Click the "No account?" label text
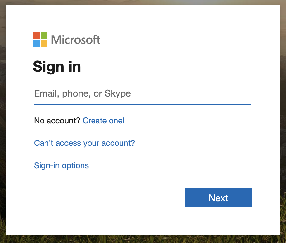Screen dimensions: 286x243 (x=57, y=121)
